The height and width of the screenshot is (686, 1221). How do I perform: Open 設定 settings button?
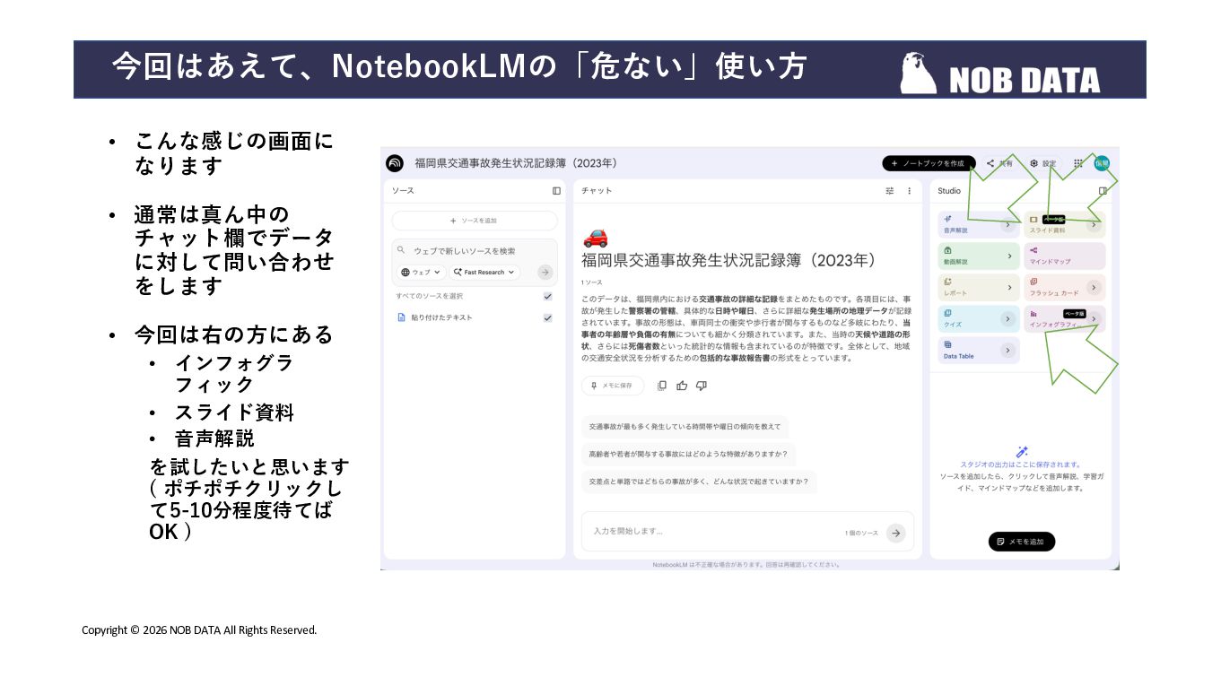[x=1043, y=163]
